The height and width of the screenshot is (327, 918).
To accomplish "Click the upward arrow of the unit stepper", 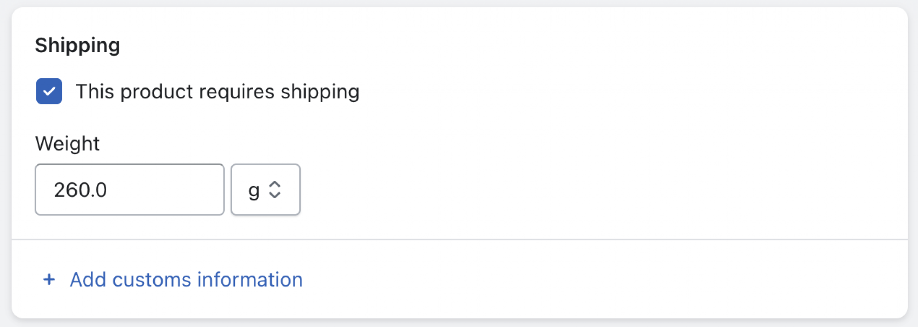I will click(x=274, y=184).
